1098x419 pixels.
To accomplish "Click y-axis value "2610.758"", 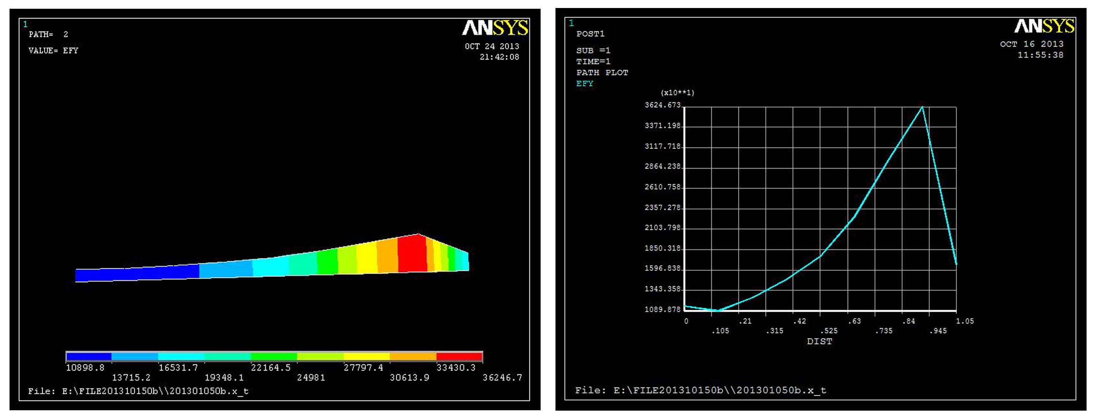I will point(663,187).
